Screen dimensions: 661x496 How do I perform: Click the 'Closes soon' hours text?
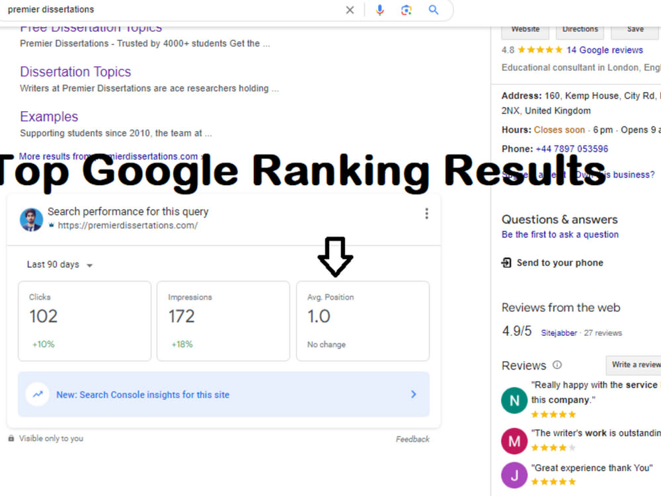tap(559, 130)
